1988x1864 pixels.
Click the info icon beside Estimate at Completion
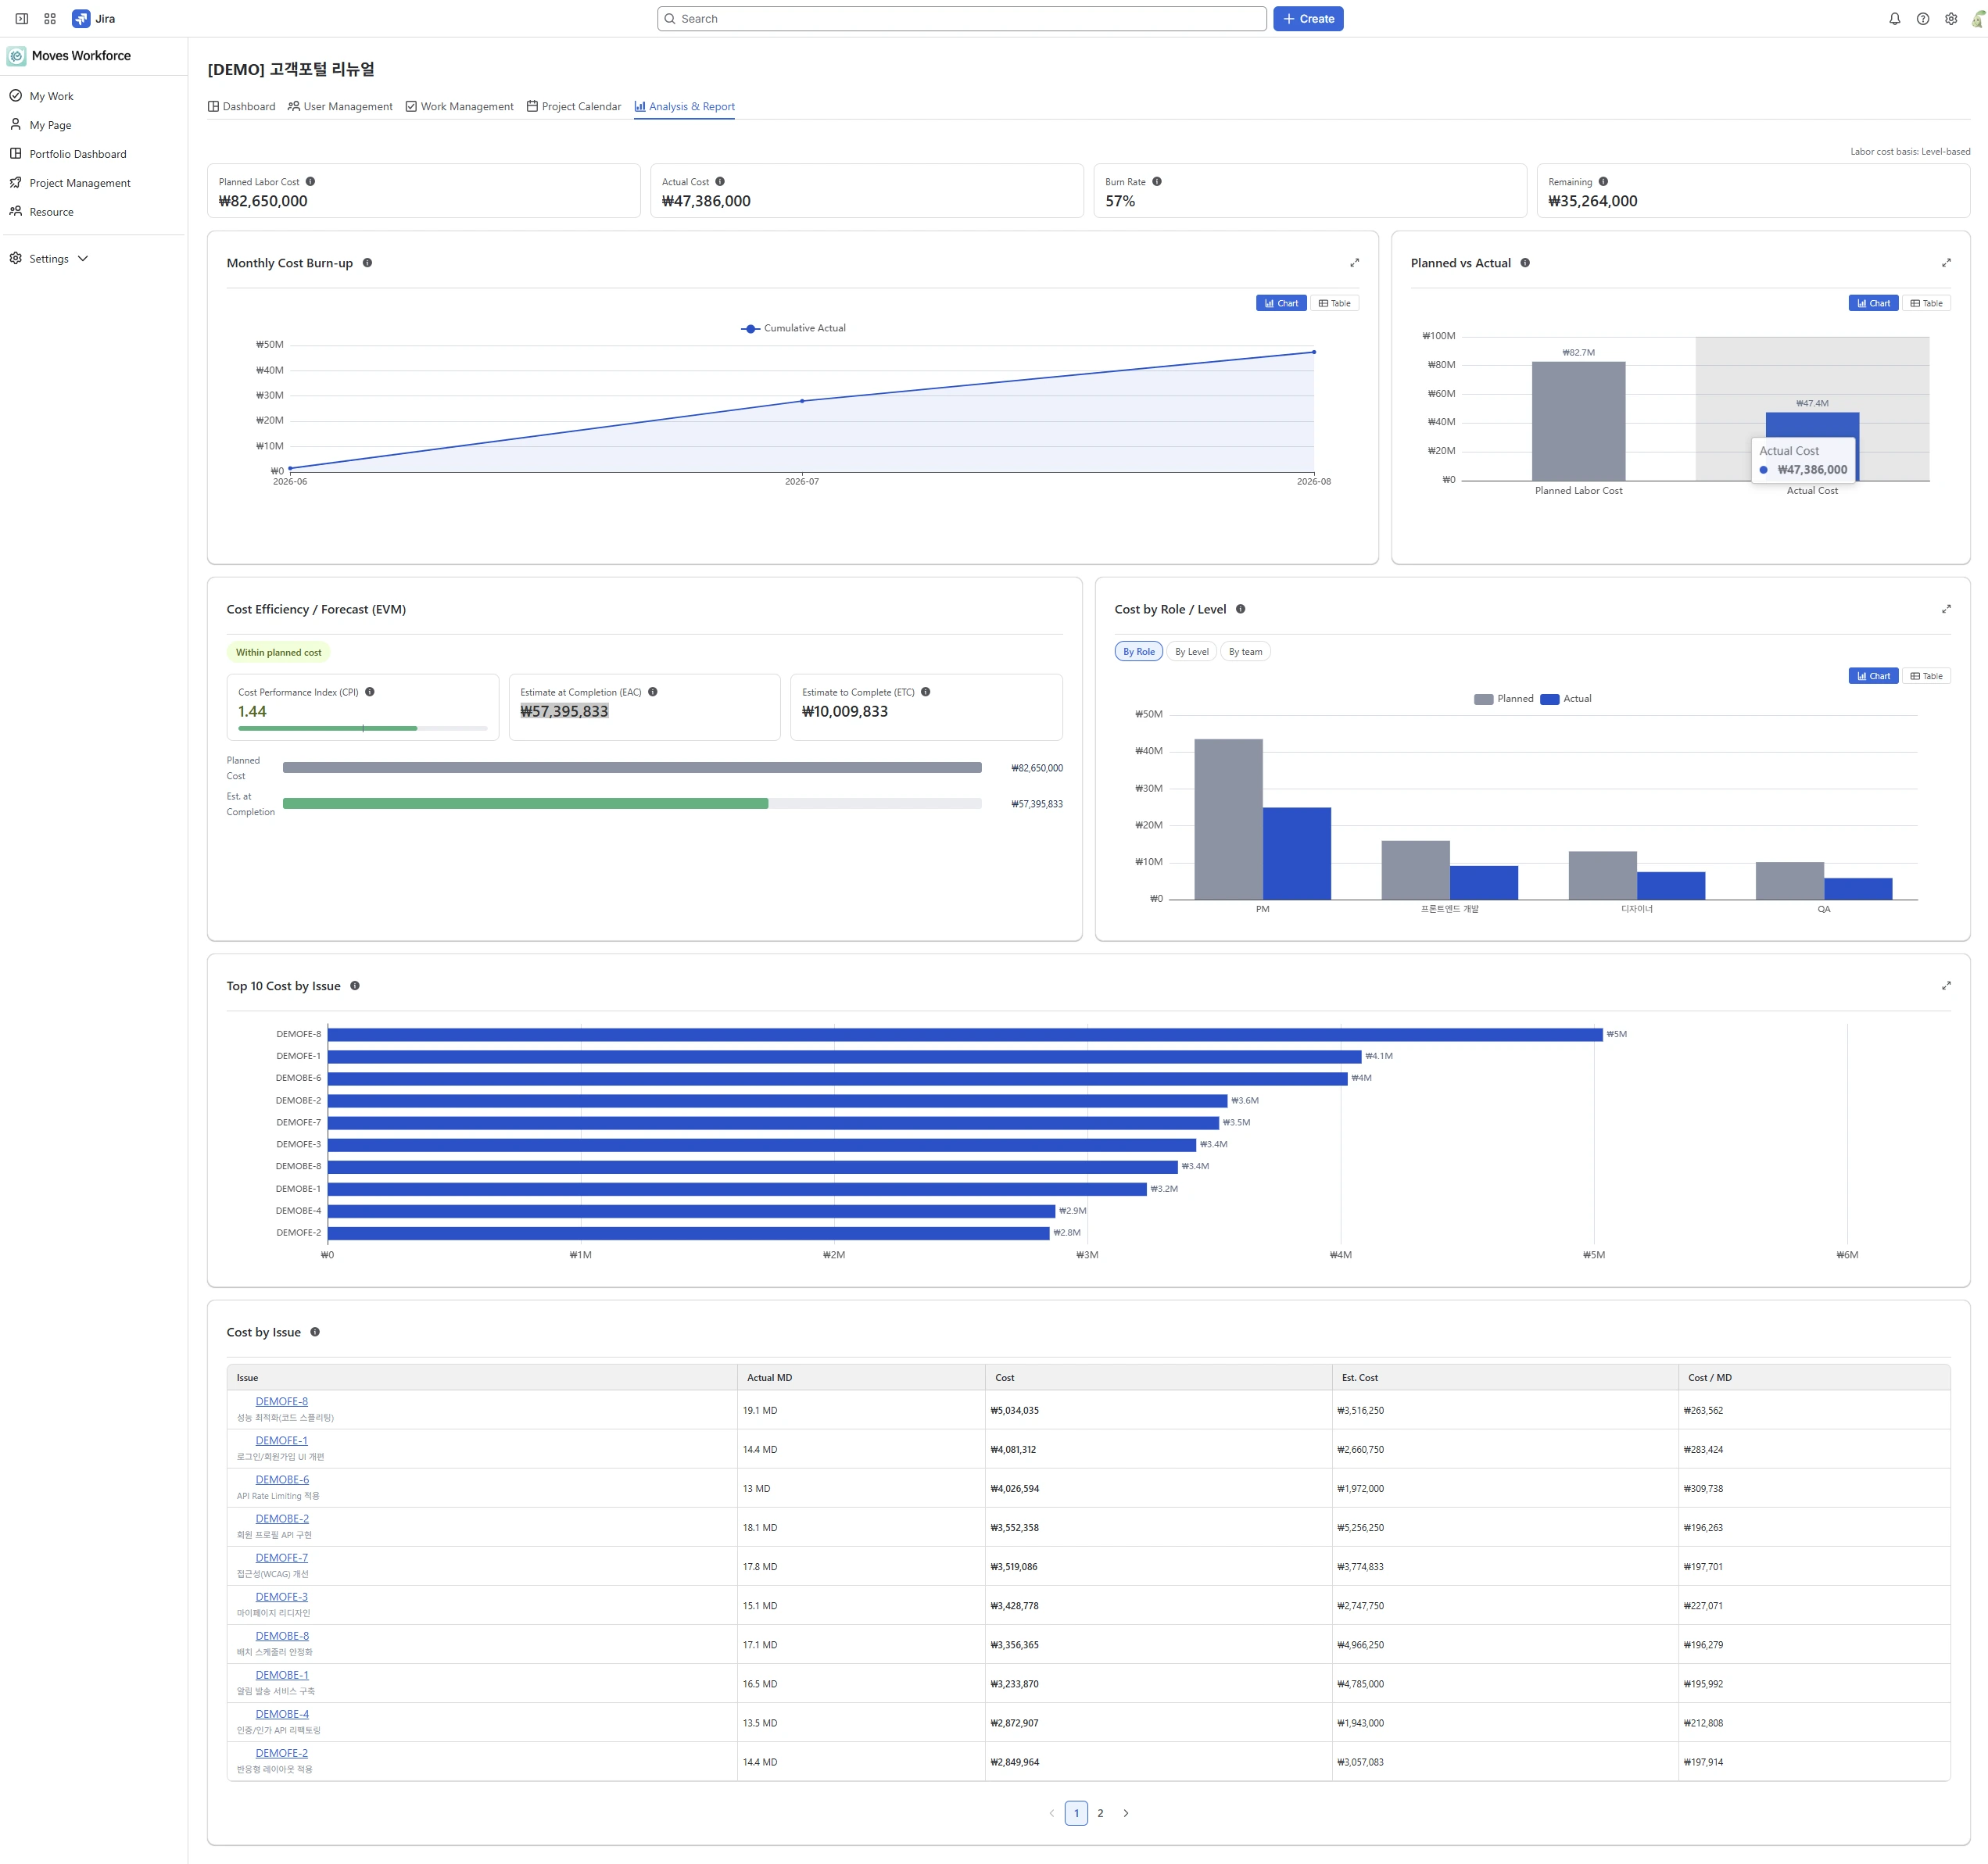coord(653,692)
